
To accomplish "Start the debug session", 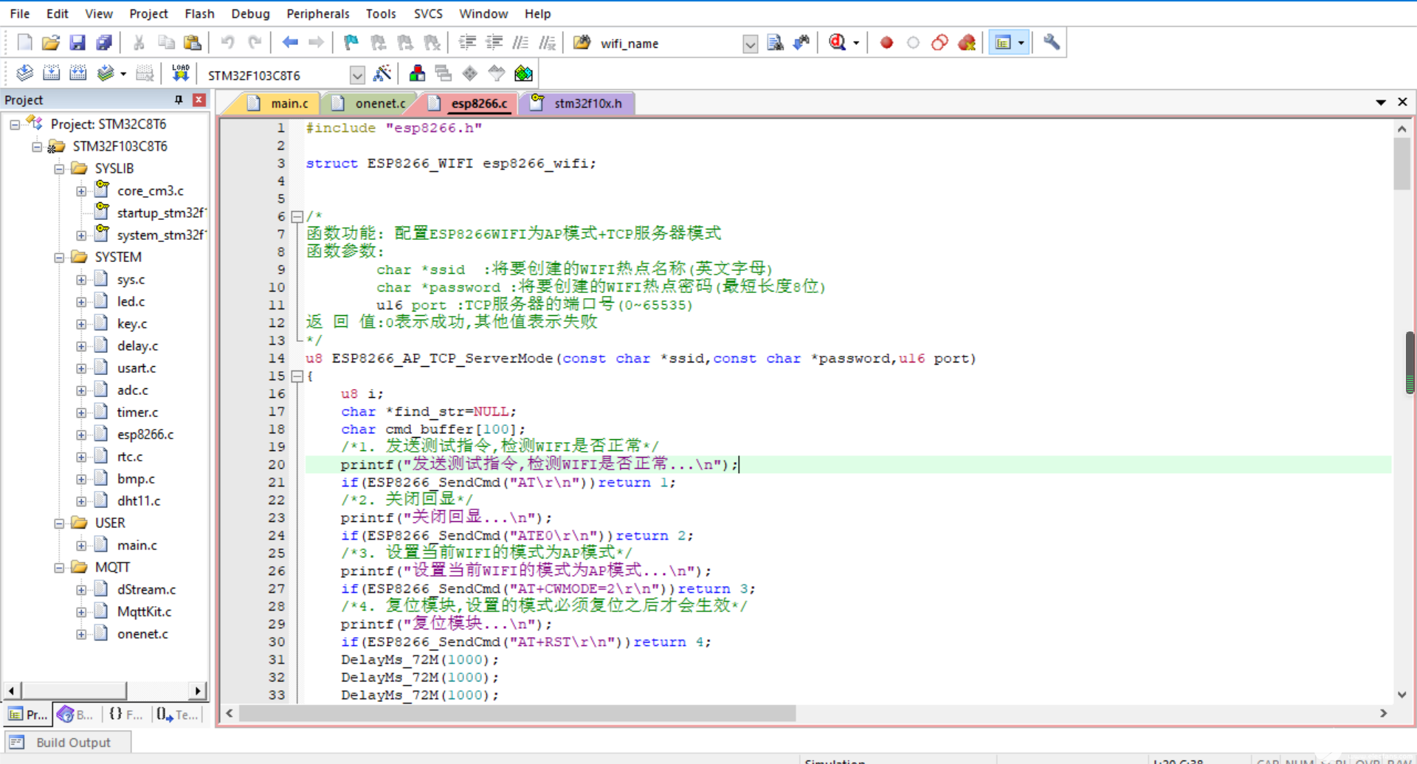I will [x=837, y=43].
